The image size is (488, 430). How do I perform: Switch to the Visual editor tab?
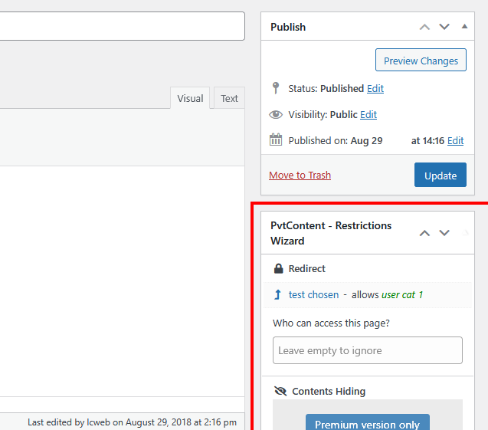pyautogui.click(x=190, y=98)
